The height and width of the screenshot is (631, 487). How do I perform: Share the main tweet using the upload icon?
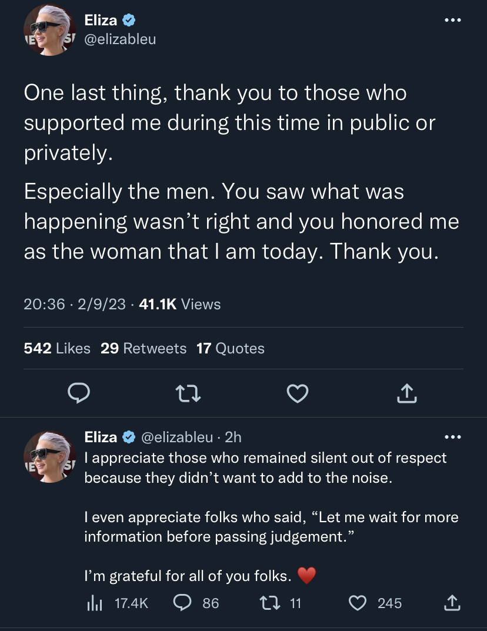[407, 393]
